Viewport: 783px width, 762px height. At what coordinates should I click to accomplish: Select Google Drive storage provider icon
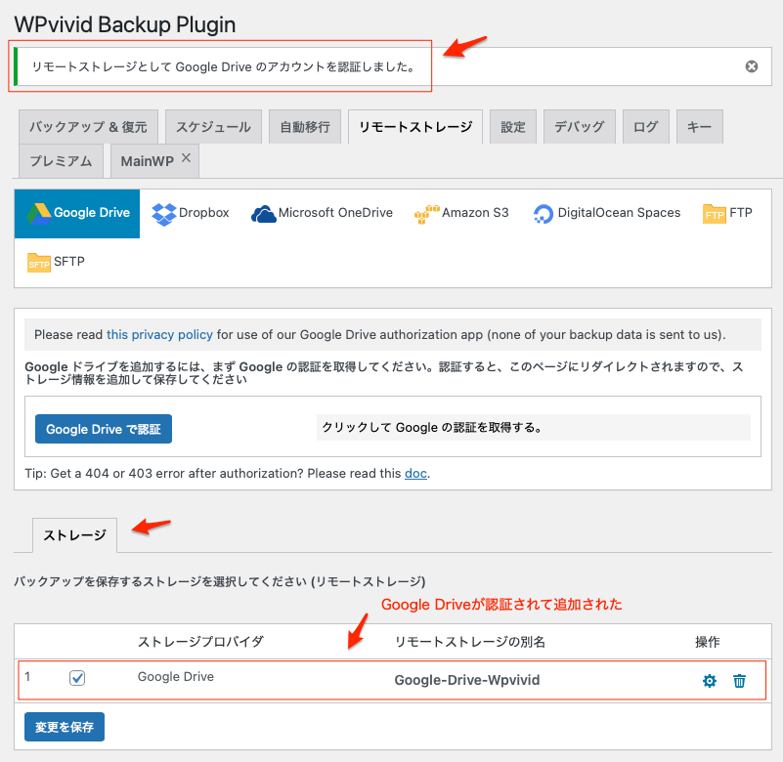(x=77, y=213)
